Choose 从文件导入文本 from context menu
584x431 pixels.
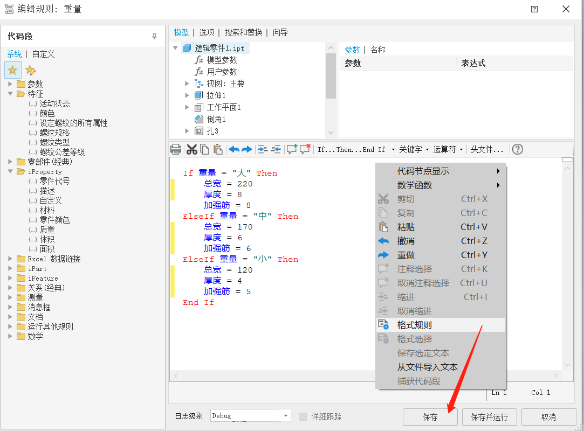pos(441,367)
